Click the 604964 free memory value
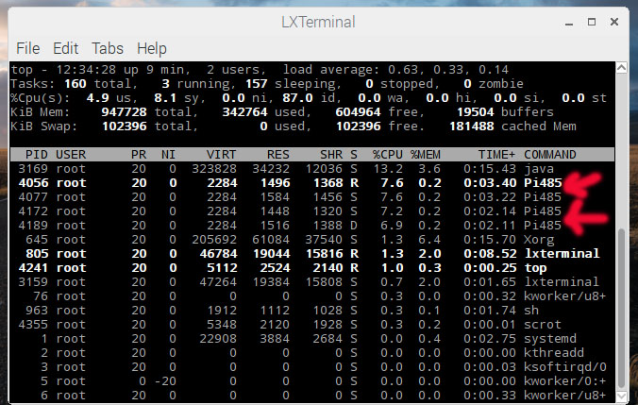This screenshot has height=405, width=638. click(x=358, y=112)
